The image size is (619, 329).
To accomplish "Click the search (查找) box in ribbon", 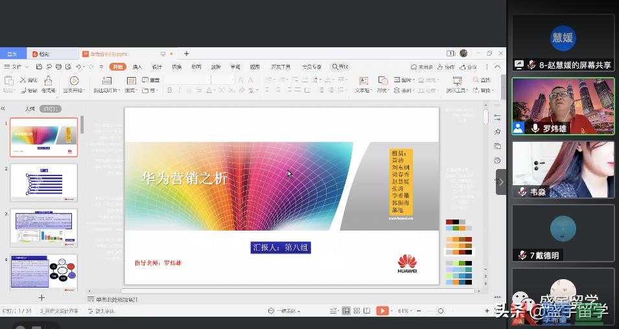I will point(340,67).
